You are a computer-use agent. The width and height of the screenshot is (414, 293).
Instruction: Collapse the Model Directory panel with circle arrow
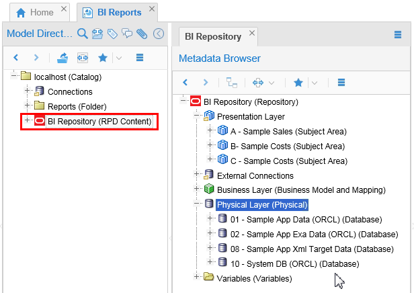pyautogui.click(x=159, y=34)
